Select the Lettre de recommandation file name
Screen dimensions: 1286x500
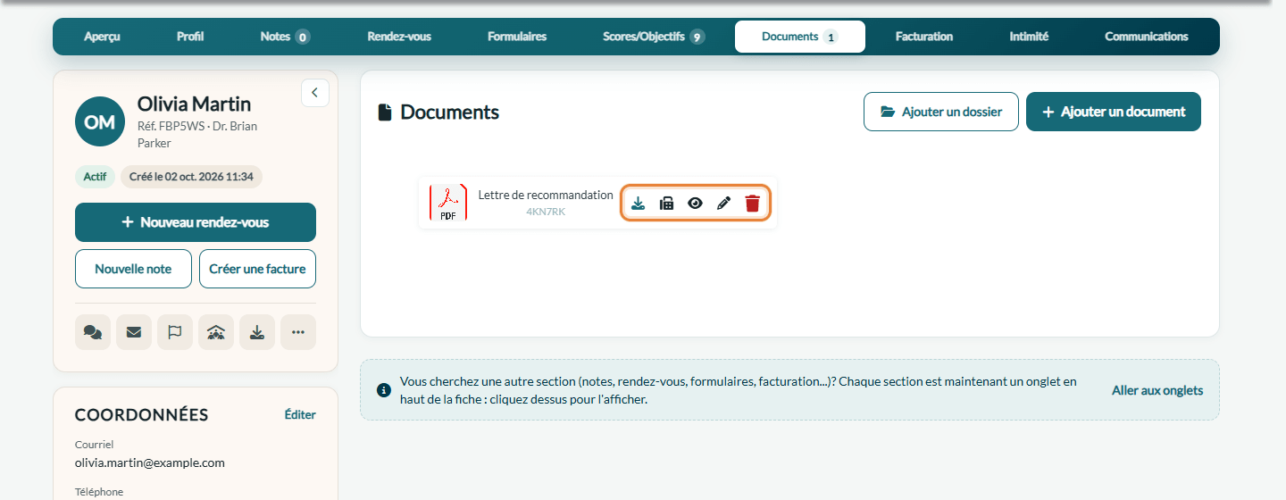546,195
